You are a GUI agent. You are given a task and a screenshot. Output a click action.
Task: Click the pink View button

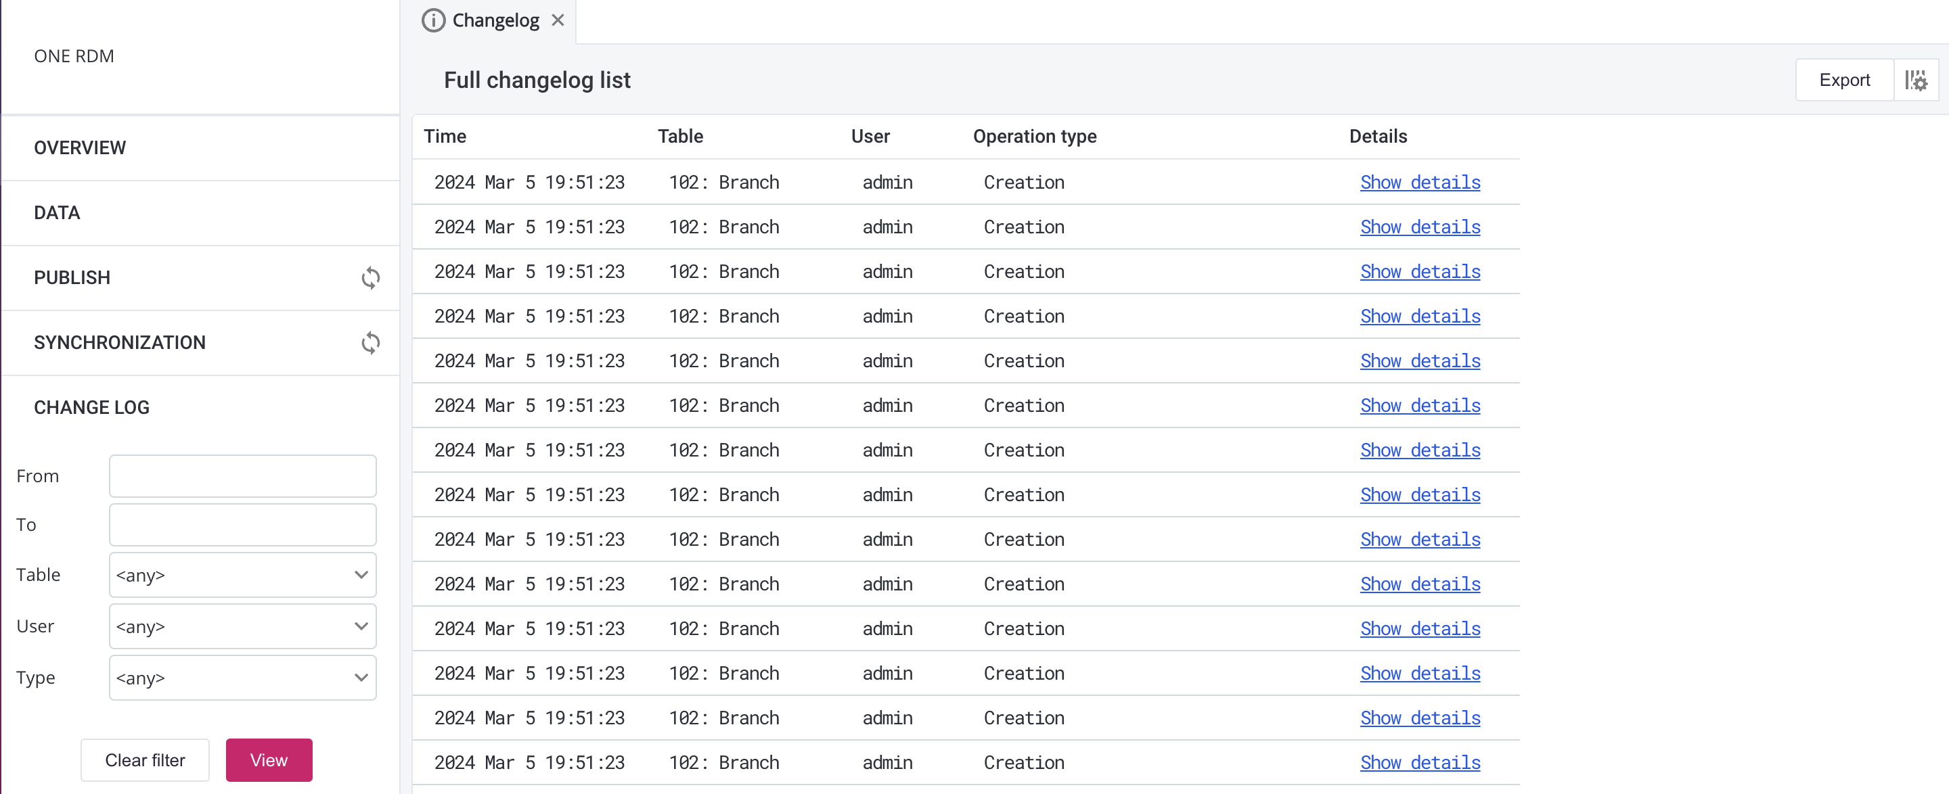[269, 760]
